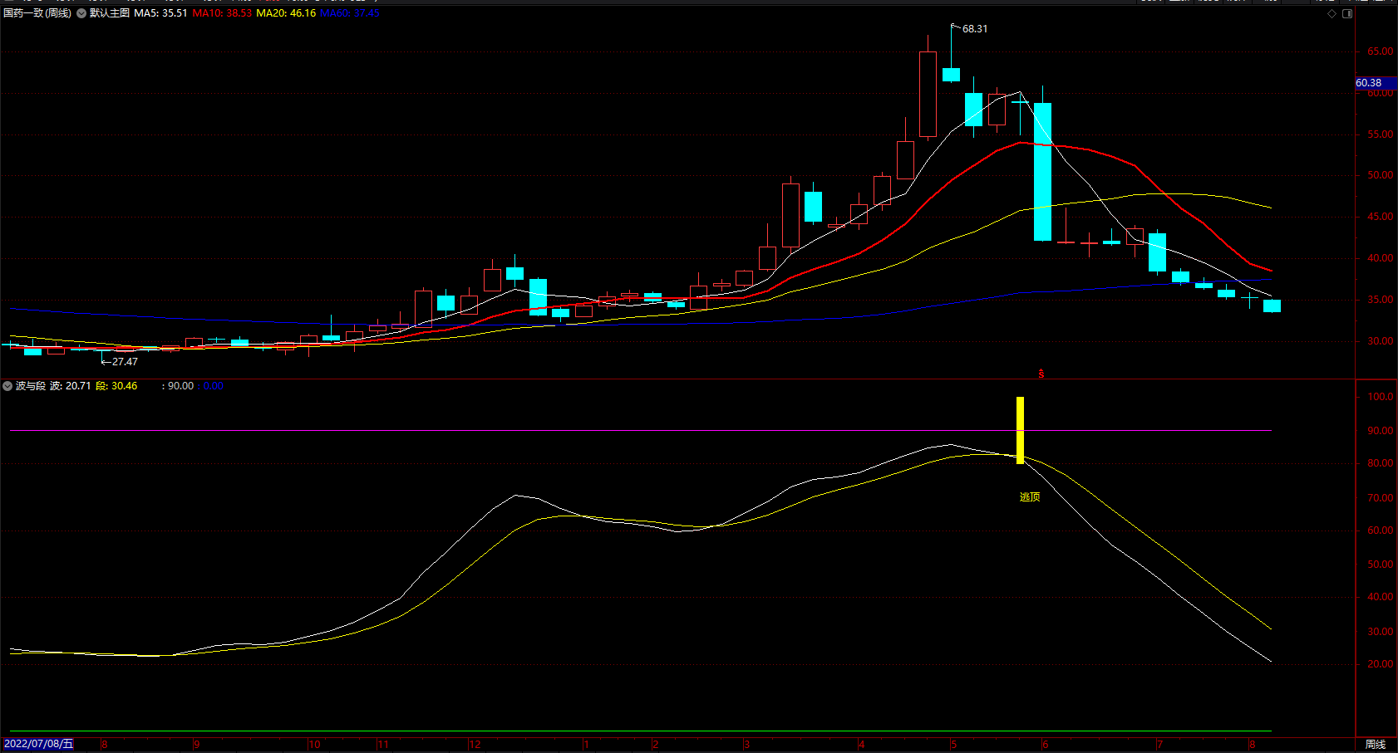
Task: Click the 30.00 price axis label
Action: coord(1380,341)
